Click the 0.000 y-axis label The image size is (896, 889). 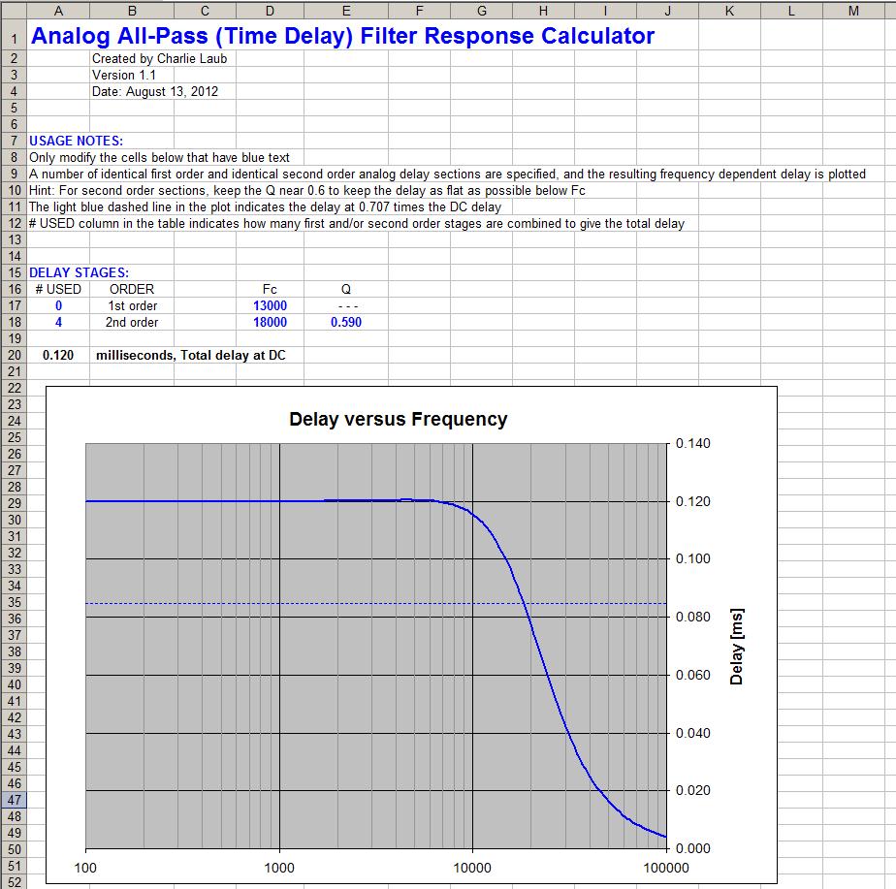pyautogui.click(x=693, y=848)
